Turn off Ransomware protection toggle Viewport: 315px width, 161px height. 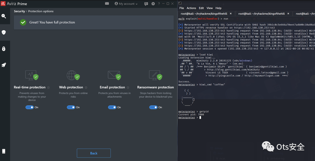pos(153,107)
